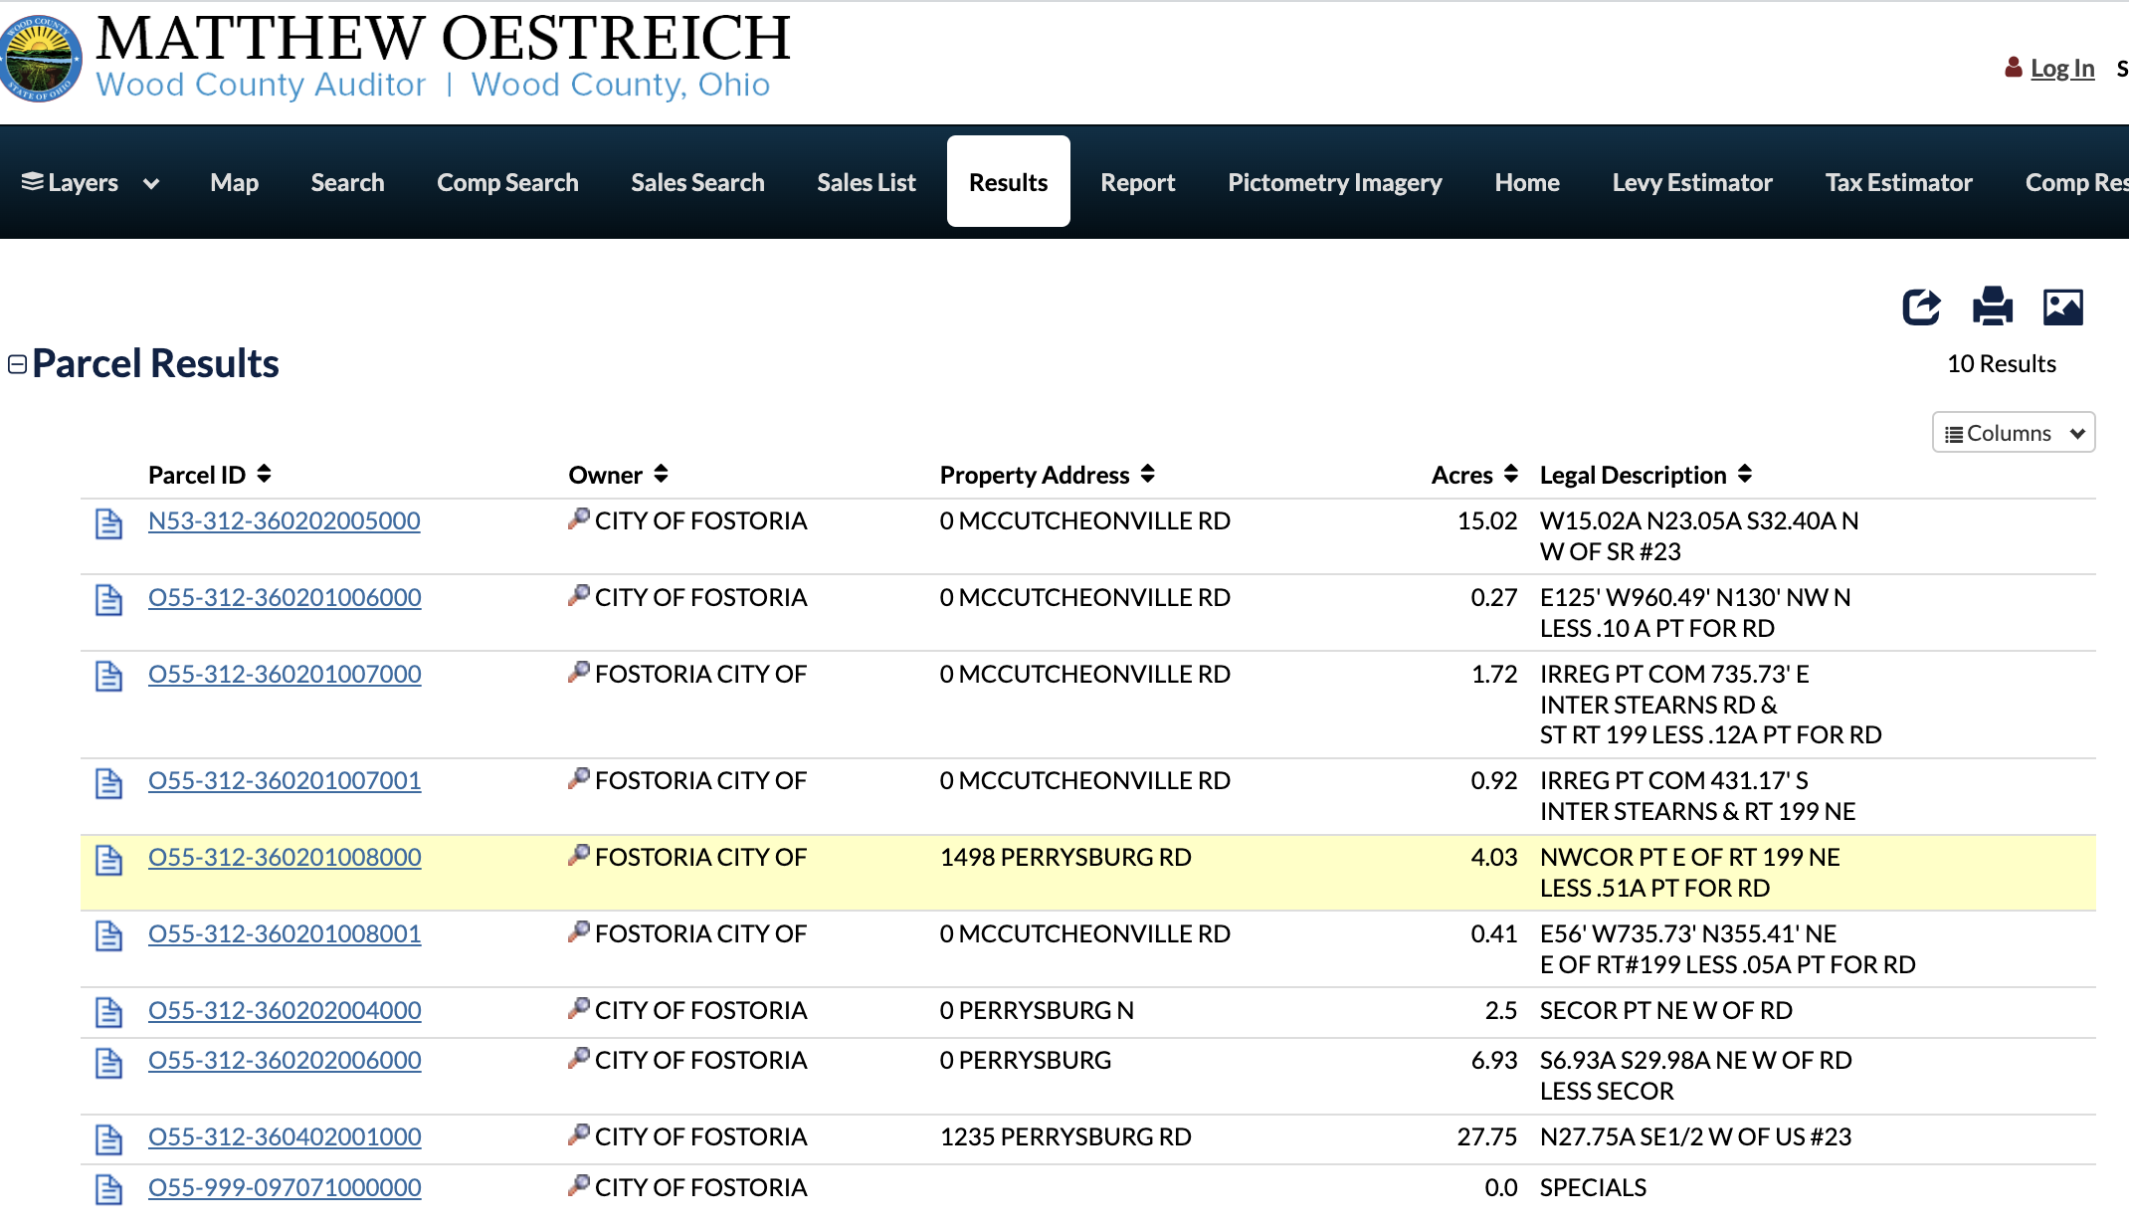The height and width of the screenshot is (1230, 2129).
Task: Click the share/export results icon
Action: (x=1921, y=307)
